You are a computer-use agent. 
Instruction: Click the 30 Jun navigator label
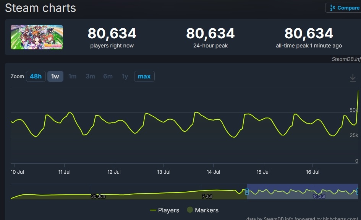(98, 196)
